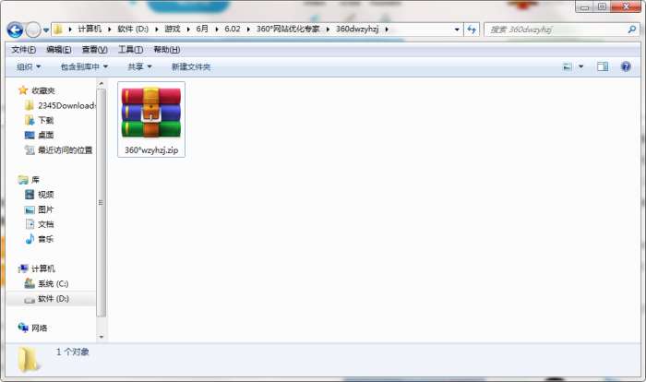Select 计算机 in navigation pane
Viewport: 646px width, 382px height.
pyautogui.click(x=43, y=269)
